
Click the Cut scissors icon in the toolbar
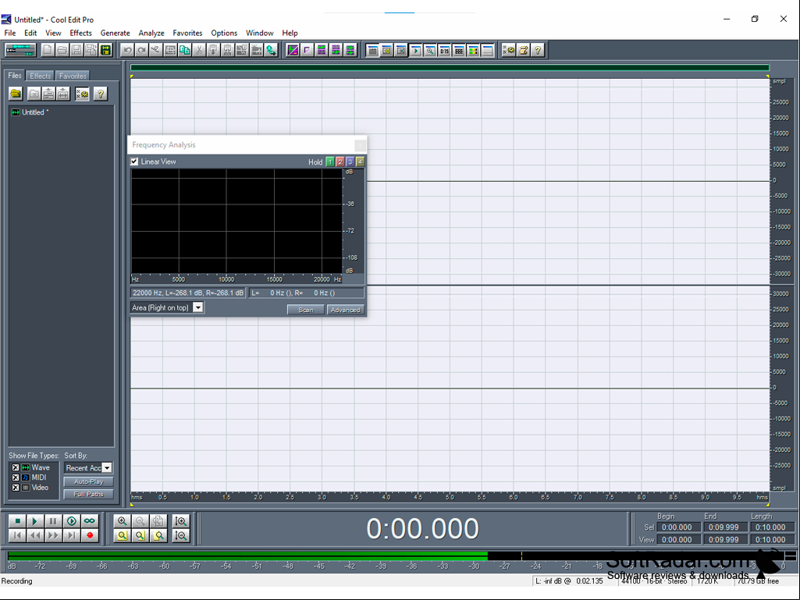click(x=199, y=50)
